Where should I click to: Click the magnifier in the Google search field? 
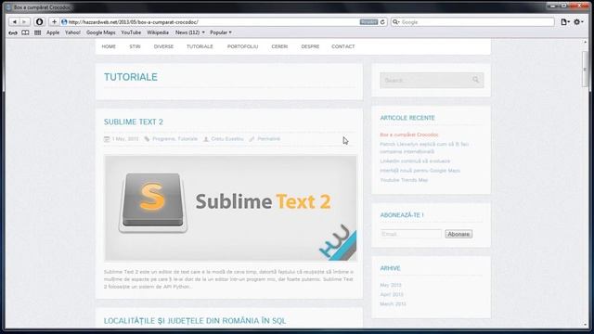(x=395, y=22)
